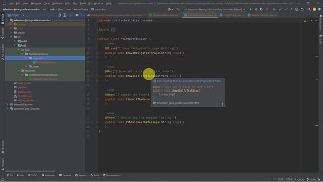Expand the pages package
Screen dimensions: 323x182
pos(26,66)
